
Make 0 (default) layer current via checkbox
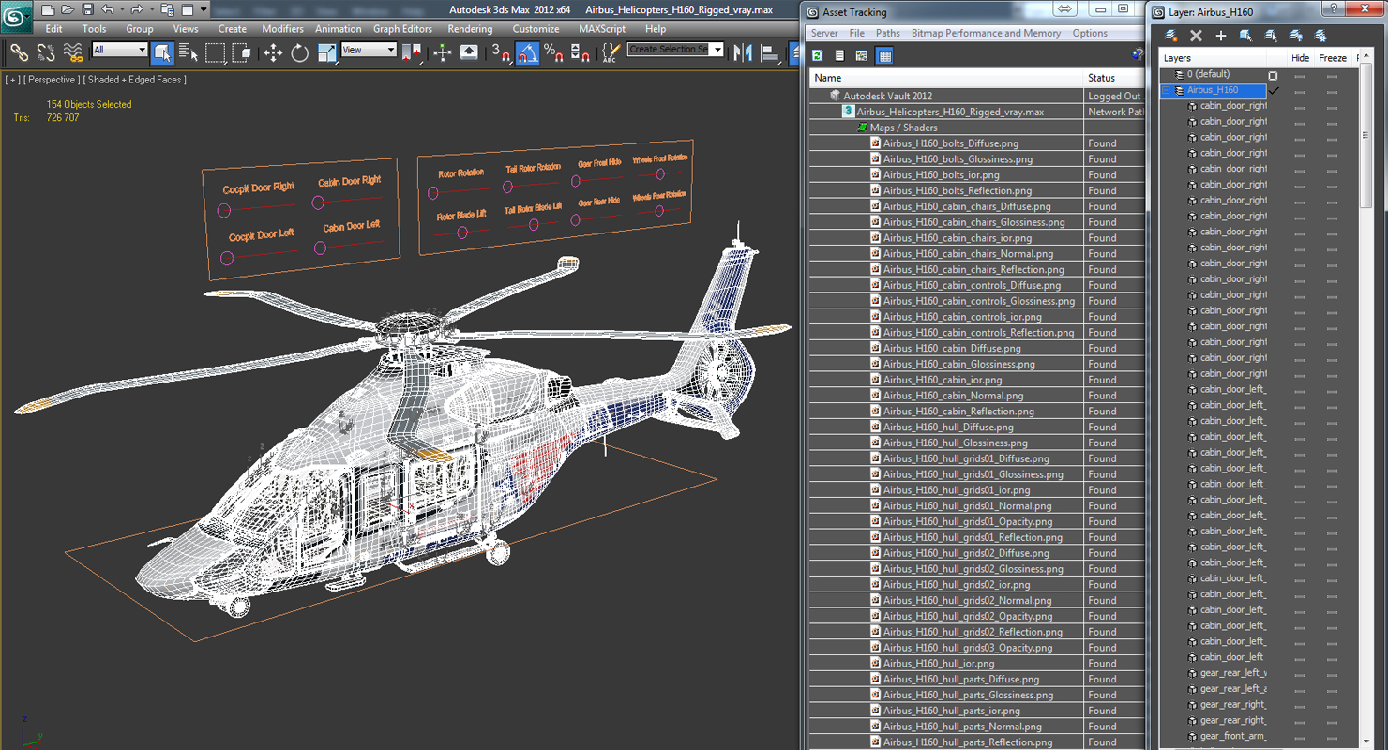[1273, 75]
